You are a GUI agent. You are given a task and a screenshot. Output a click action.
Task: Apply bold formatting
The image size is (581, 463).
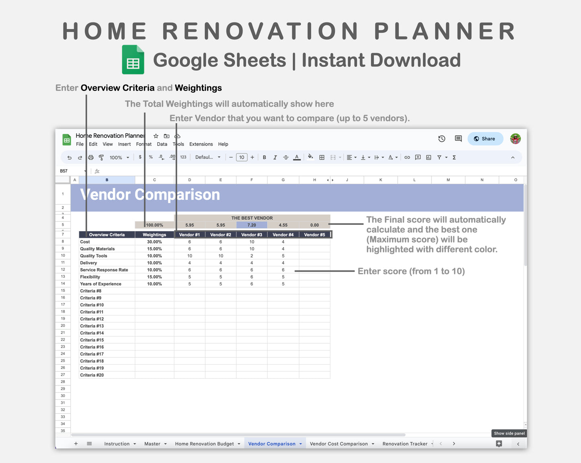[264, 157]
